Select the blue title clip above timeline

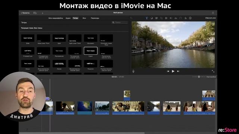click(x=47, y=99)
